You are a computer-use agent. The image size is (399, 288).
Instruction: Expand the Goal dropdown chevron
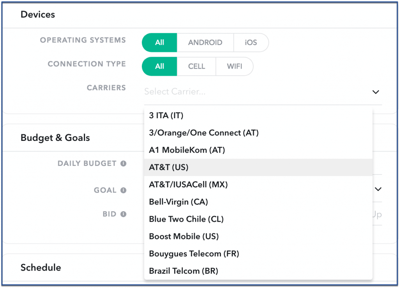pos(378,189)
